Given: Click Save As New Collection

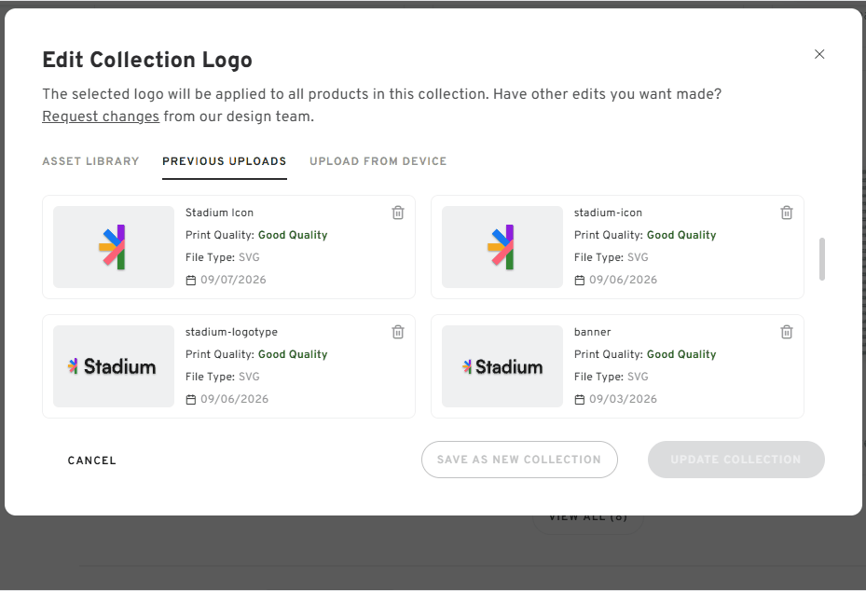Looking at the screenshot, I should coord(519,460).
